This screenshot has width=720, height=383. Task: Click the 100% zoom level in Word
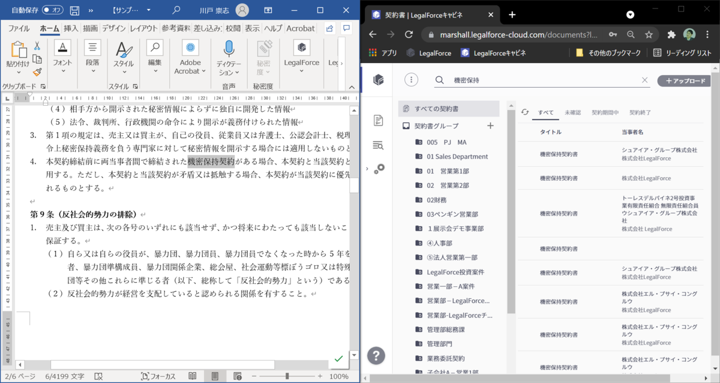[339, 376]
